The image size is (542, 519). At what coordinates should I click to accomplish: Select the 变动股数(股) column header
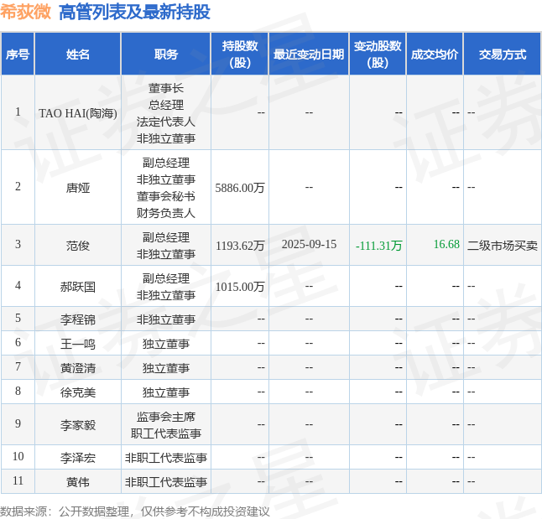pyautogui.click(x=378, y=54)
